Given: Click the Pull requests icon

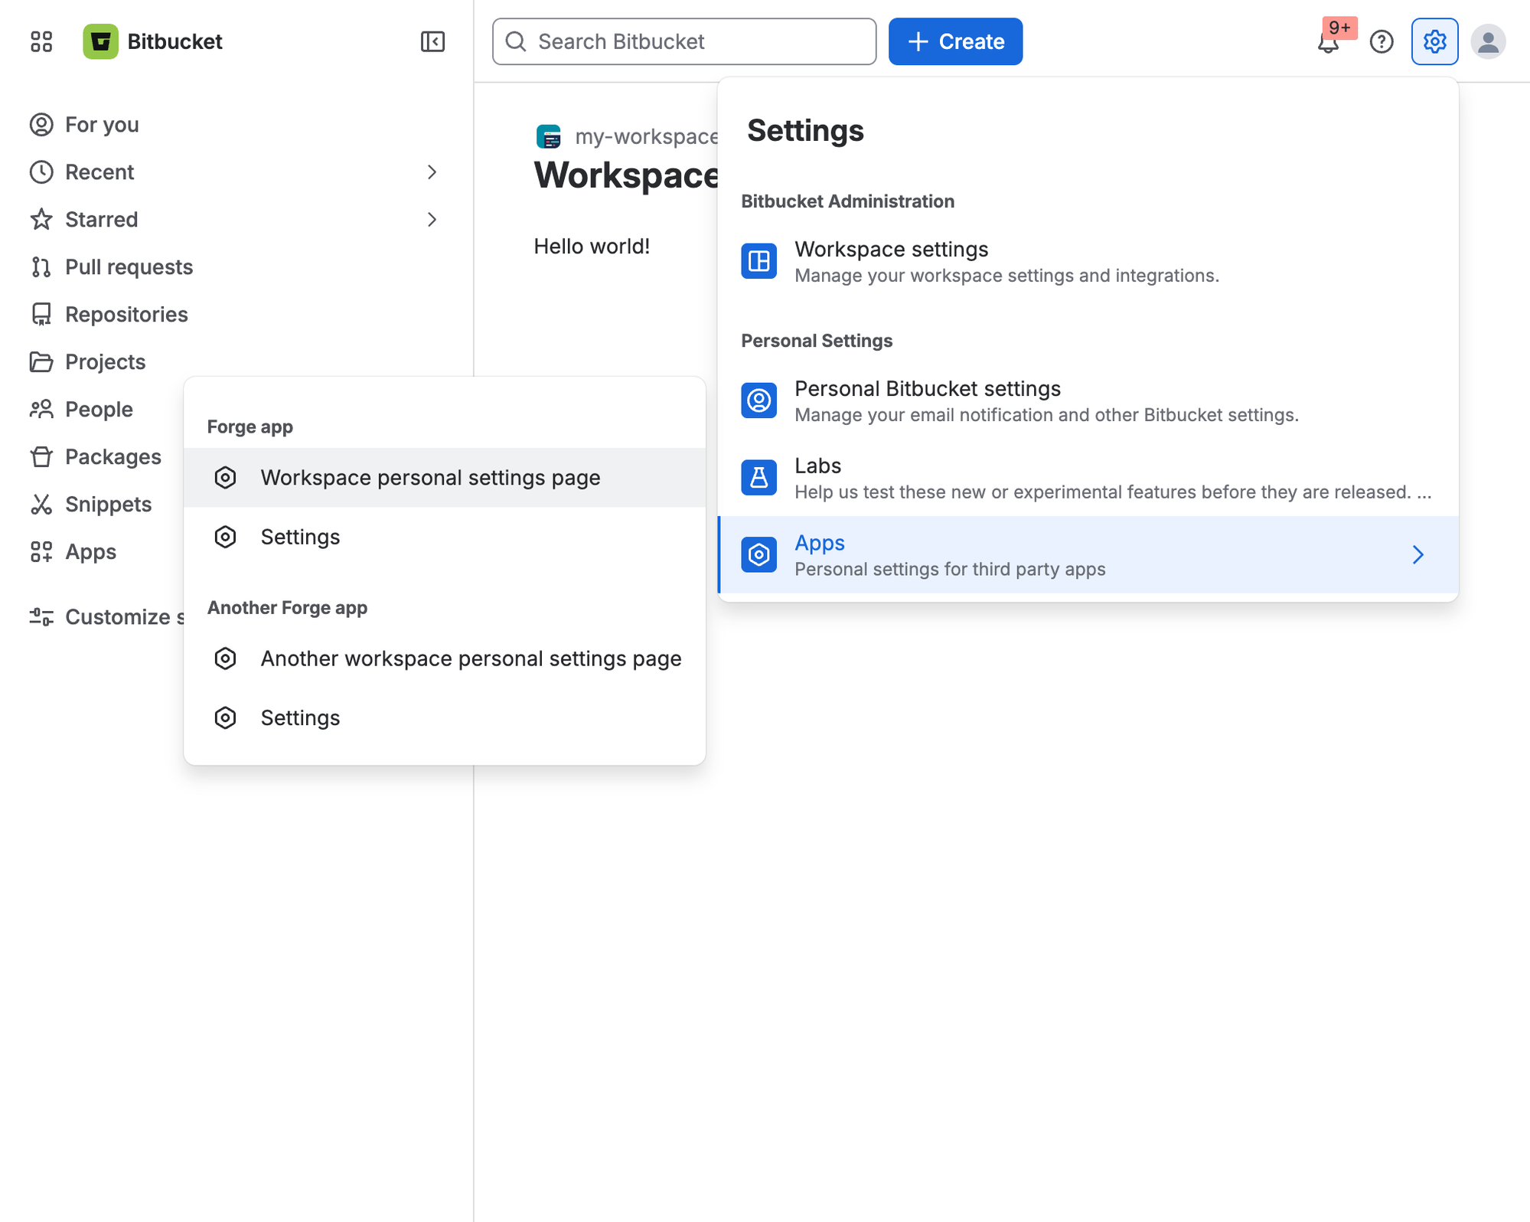Looking at the screenshot, I should [x=41, y=267].
